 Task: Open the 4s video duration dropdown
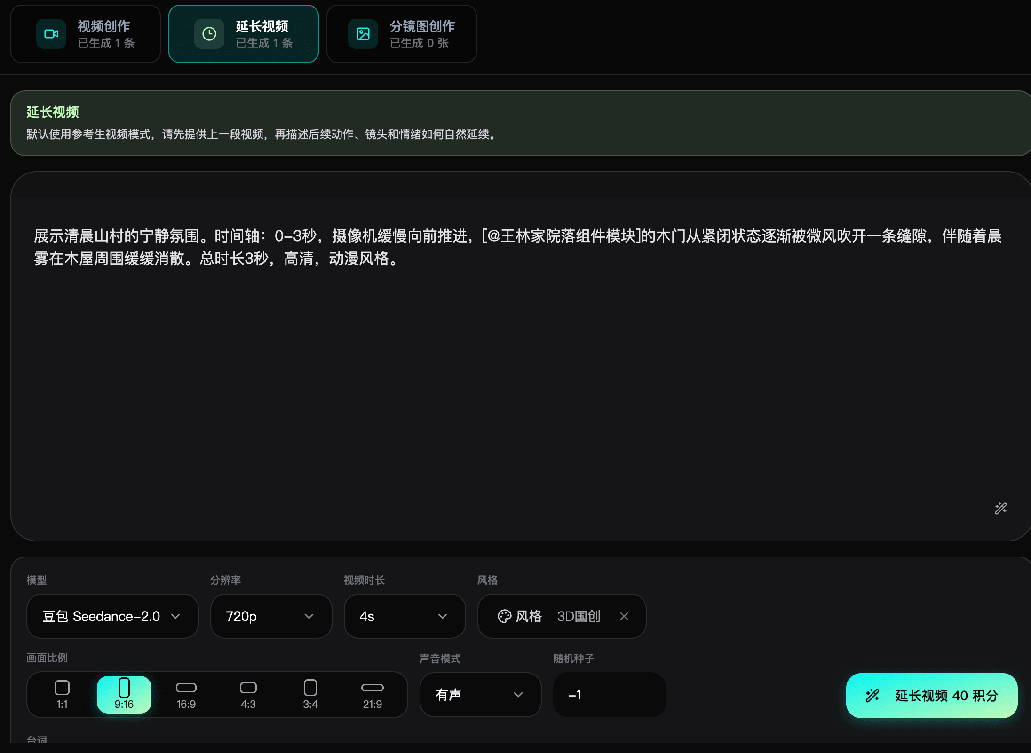click(404, 616)
